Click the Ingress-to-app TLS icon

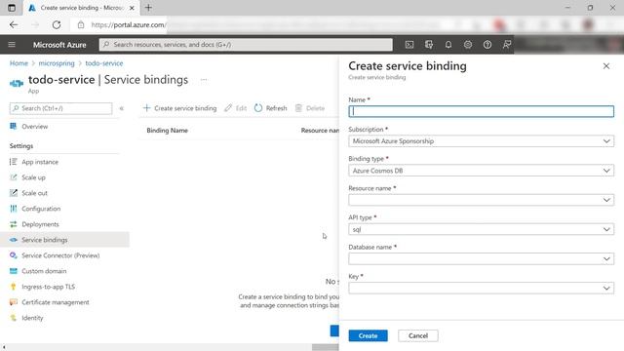click(x=13, y=287)
